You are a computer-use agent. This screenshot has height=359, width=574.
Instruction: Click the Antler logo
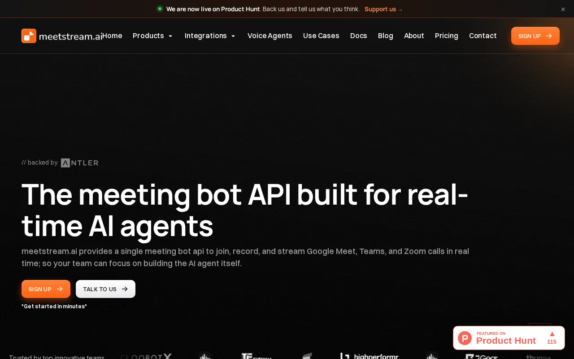pos(80,163)
